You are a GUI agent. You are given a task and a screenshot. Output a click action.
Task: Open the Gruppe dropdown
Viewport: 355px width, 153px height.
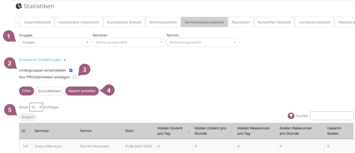point(55,42)
